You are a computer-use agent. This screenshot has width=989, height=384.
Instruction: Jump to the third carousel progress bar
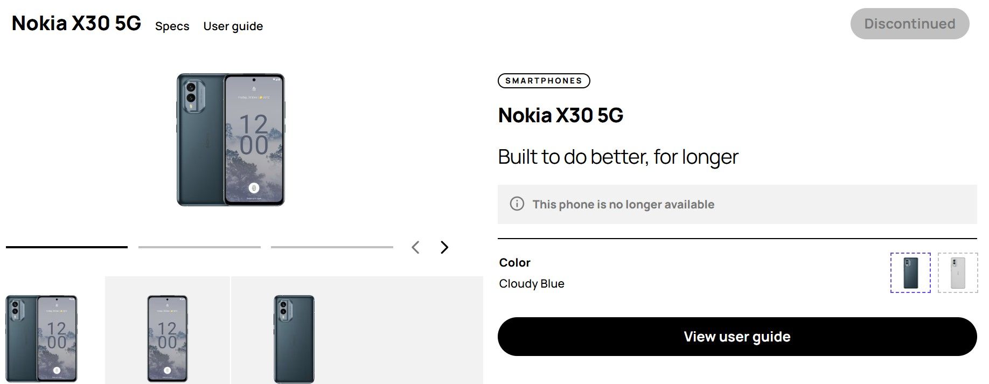pos(332,247)
